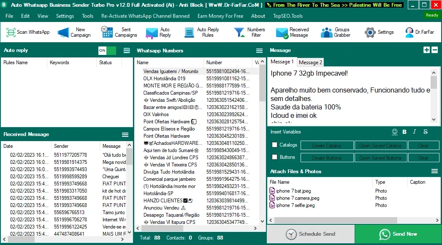Viewport: 442px width, 245px height.
Task: Open the Tools menu
Action: [88, 16]
